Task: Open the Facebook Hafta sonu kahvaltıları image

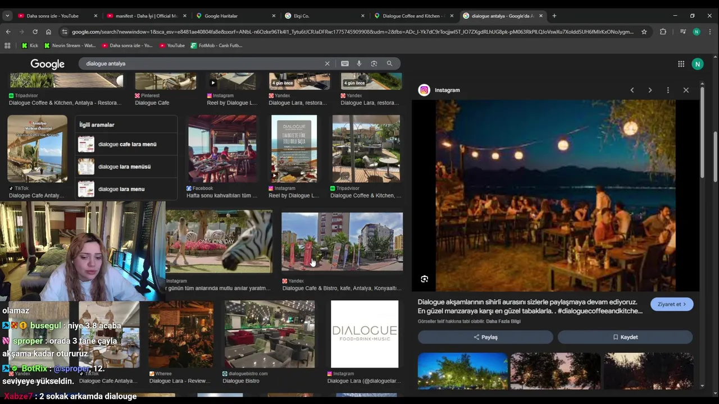Action: (222, 149)
